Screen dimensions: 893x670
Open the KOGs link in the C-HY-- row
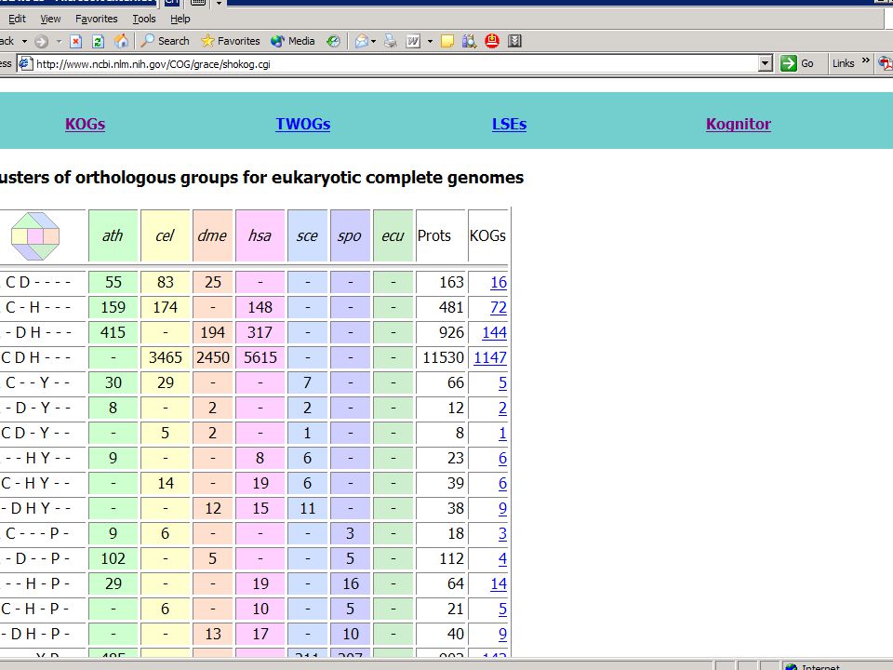(502, 483)
